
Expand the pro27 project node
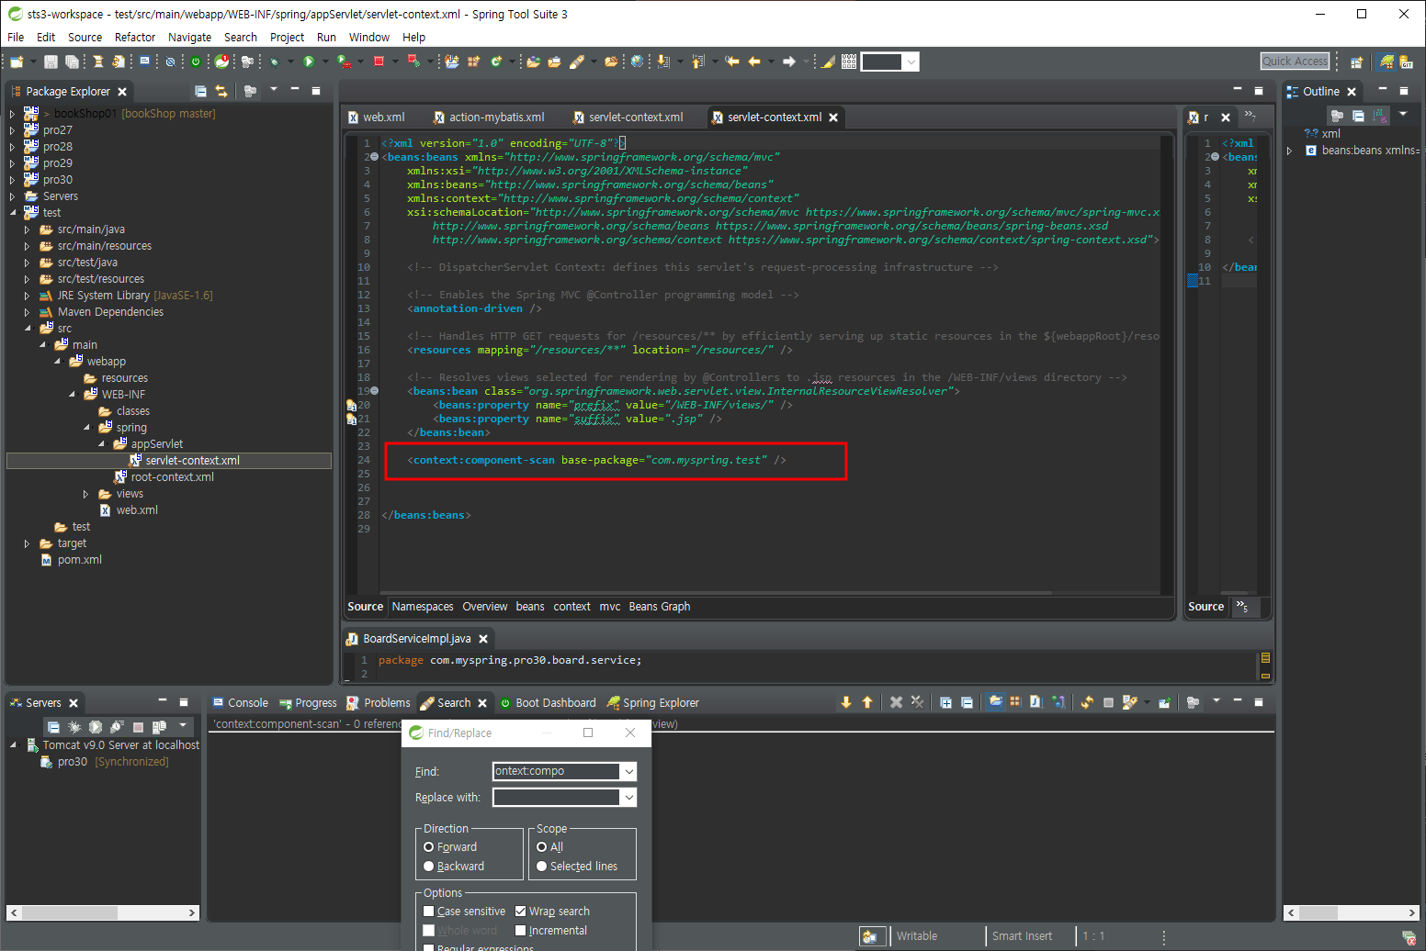[13, 130]
